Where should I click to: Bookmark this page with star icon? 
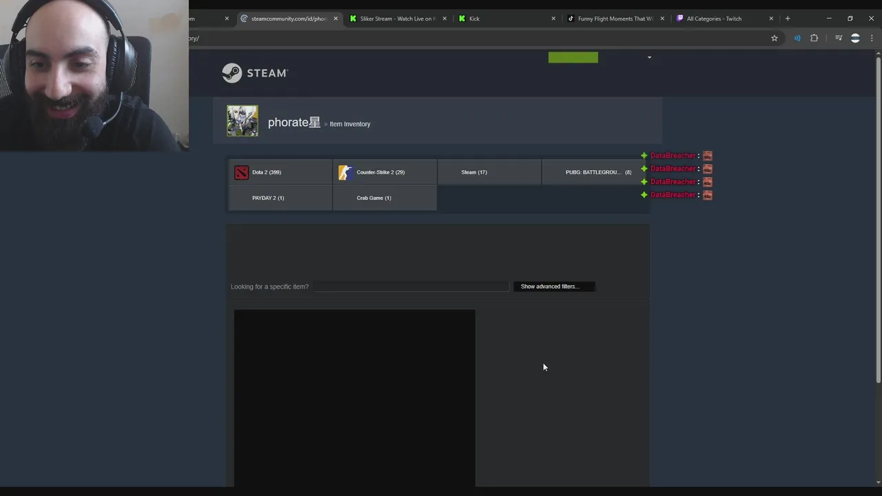point(775,39)
